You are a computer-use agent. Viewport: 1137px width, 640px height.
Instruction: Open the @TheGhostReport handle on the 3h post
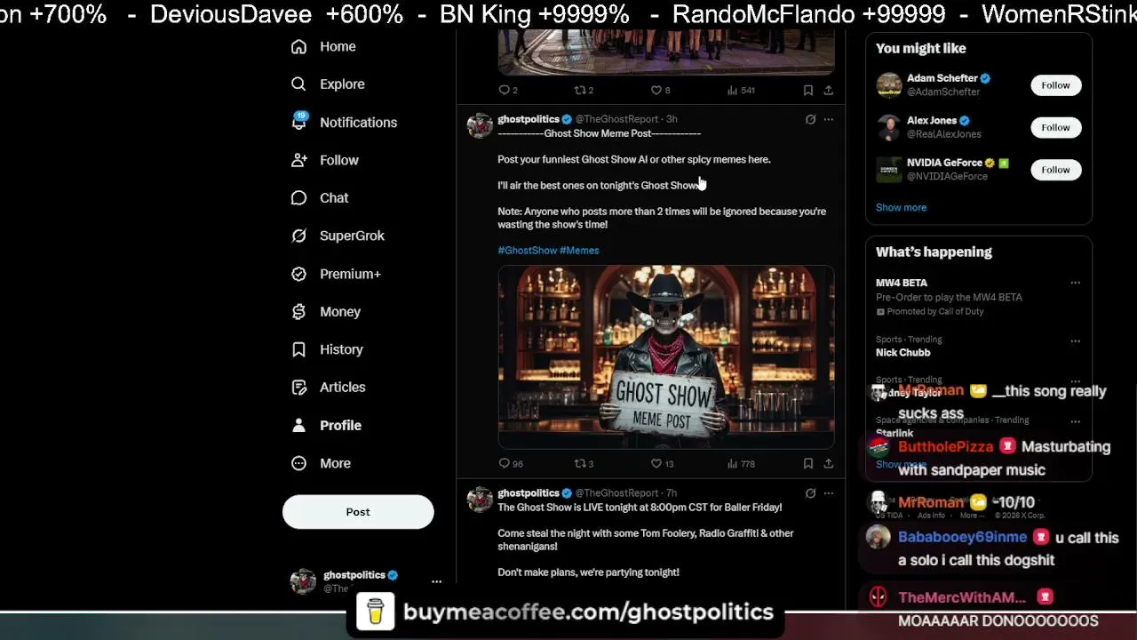[x=616, y=119]
